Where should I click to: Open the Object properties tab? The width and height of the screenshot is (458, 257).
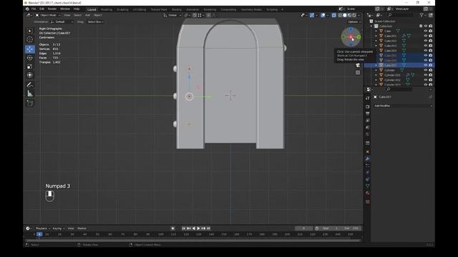(368, 152)
